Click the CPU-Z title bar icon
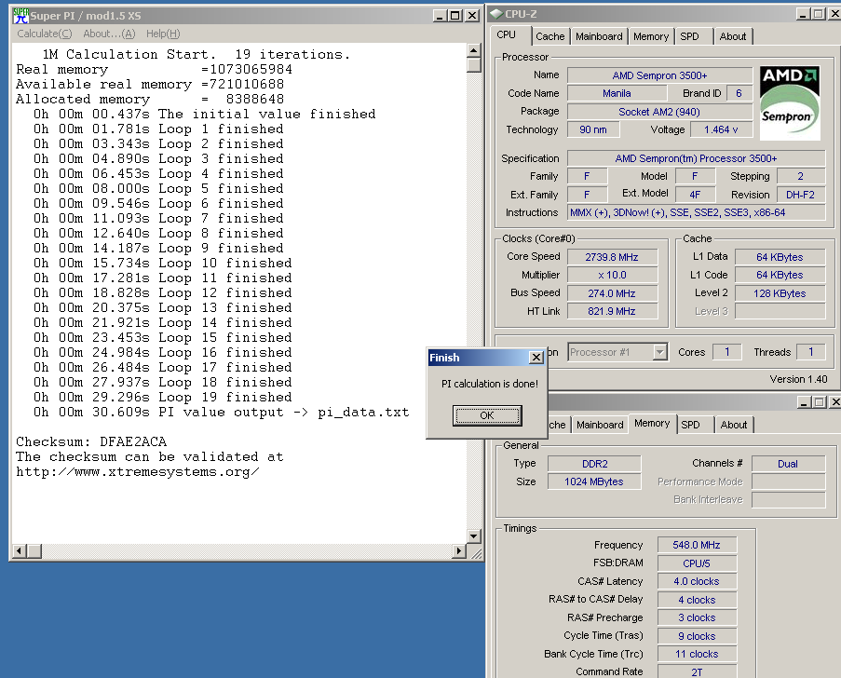841x678 pixels. point(496,14)
